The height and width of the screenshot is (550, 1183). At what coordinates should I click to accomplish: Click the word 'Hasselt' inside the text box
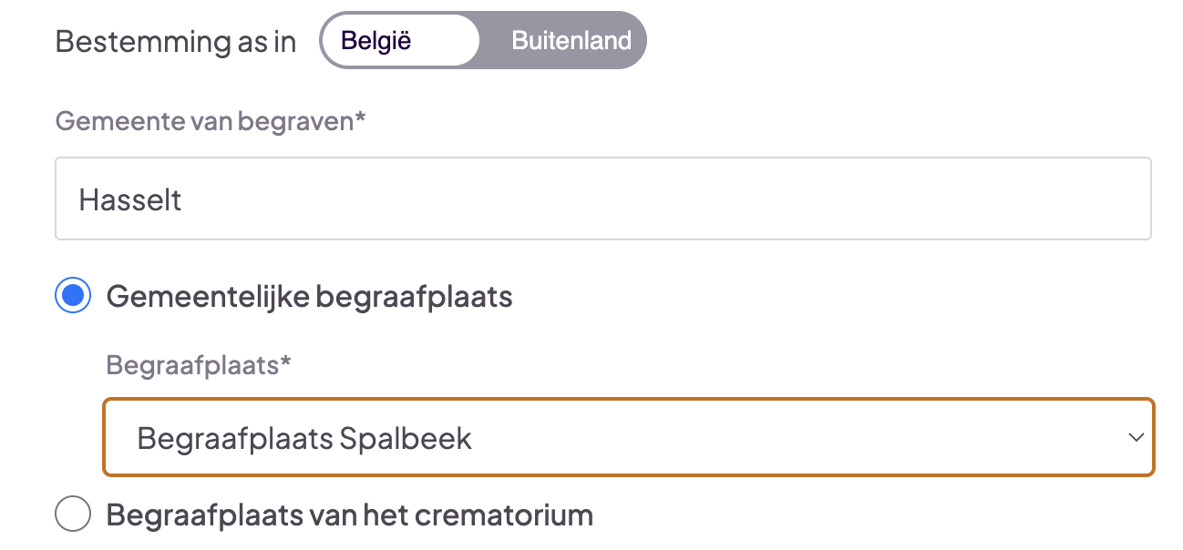pos(130,199)
